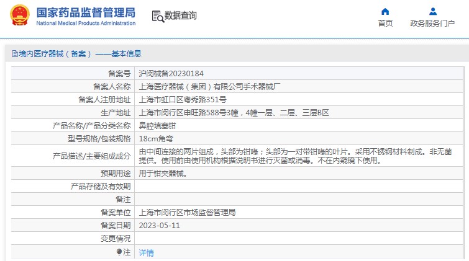The height and width of the screenshot is (261, 469).
Task: Open the 详情 link
Action: [x=146, y=253]
